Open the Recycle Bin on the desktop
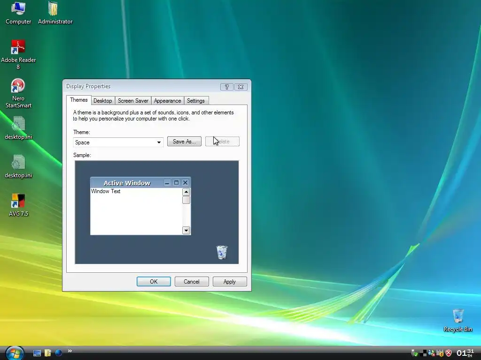Screen dimensions: 481x360 click(458, 320)
